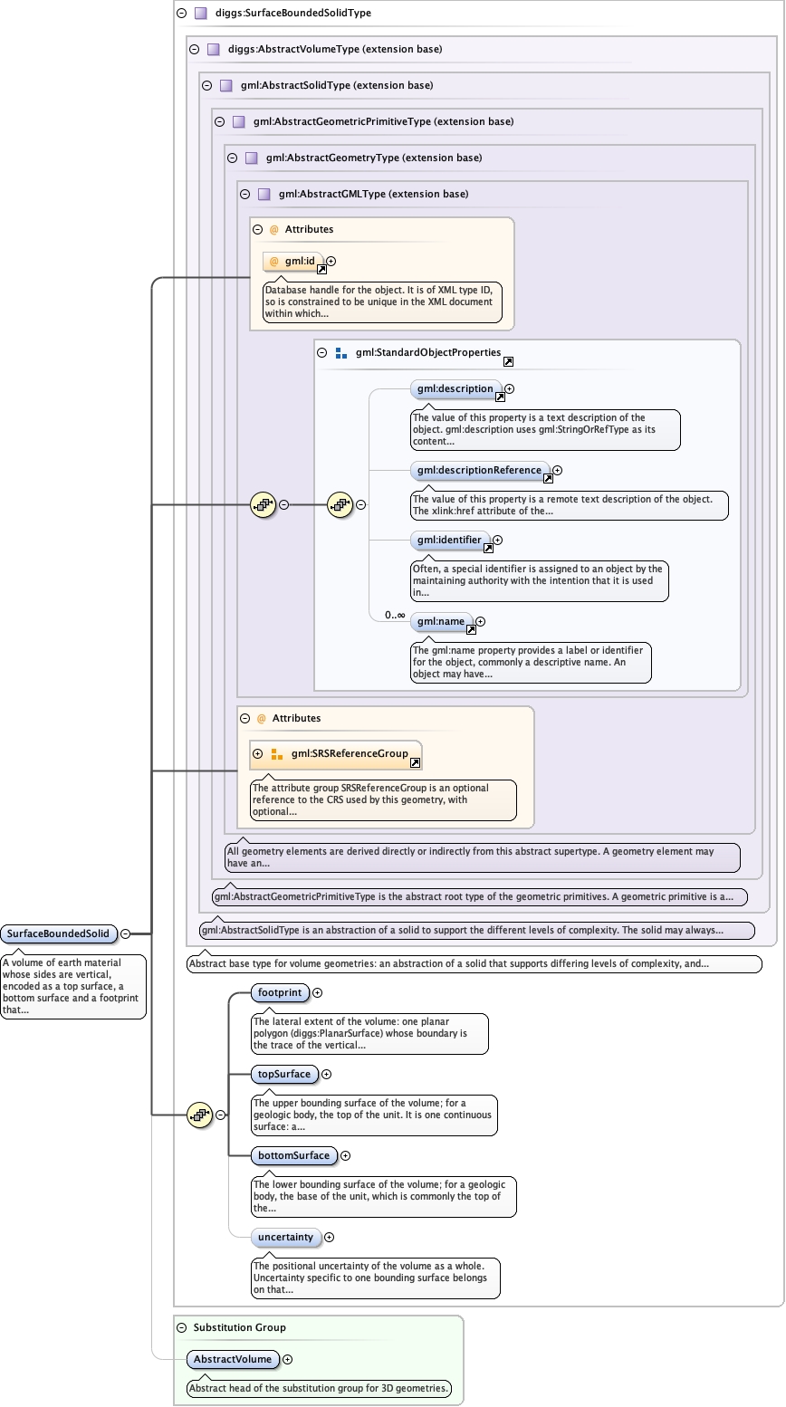Follow the reference arrow on gml:id
This screenshot has height=1407, width=786.
(321, 270)
